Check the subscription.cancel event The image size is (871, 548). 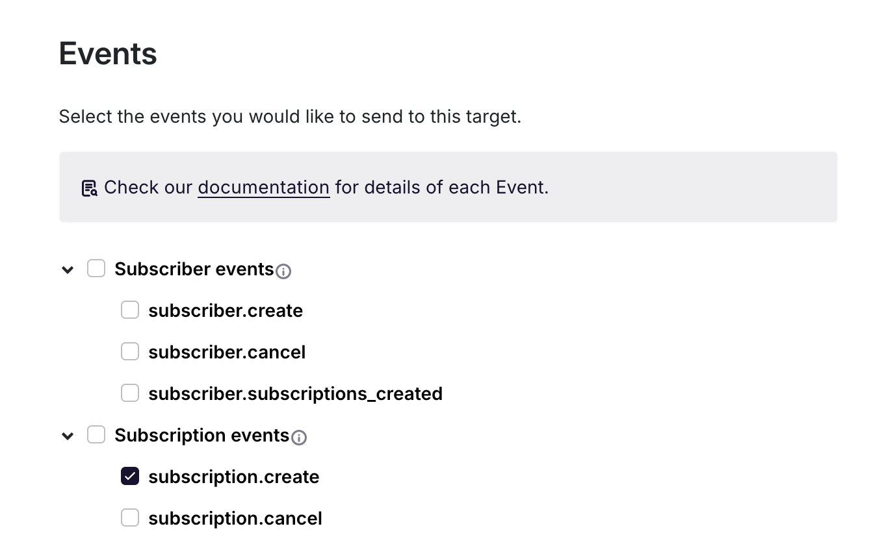click(130, 517)
